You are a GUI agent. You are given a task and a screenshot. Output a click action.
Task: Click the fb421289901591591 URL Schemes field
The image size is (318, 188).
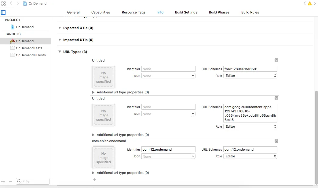pyautogui.click(x=250, y=69)
